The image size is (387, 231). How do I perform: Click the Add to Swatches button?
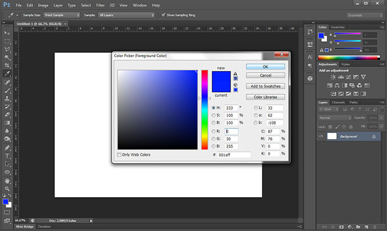point(265,87)
